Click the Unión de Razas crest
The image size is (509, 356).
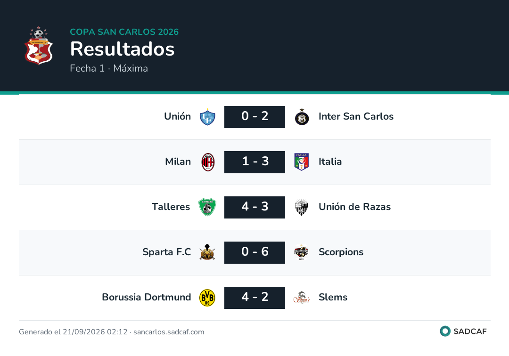302,207
